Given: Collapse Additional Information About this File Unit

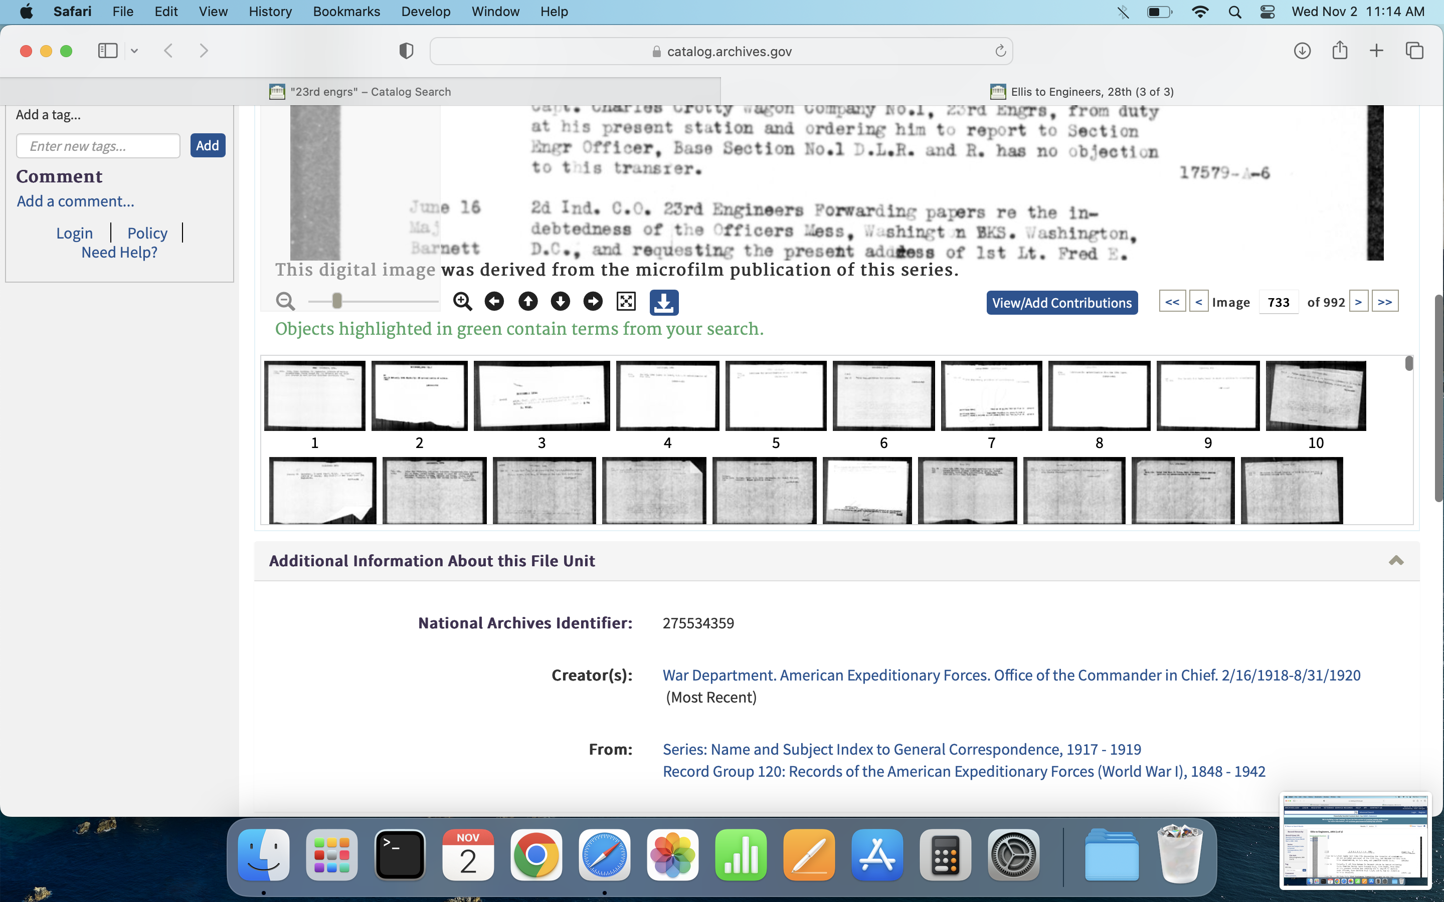Looking at the screenshot, I should 1396,560.
